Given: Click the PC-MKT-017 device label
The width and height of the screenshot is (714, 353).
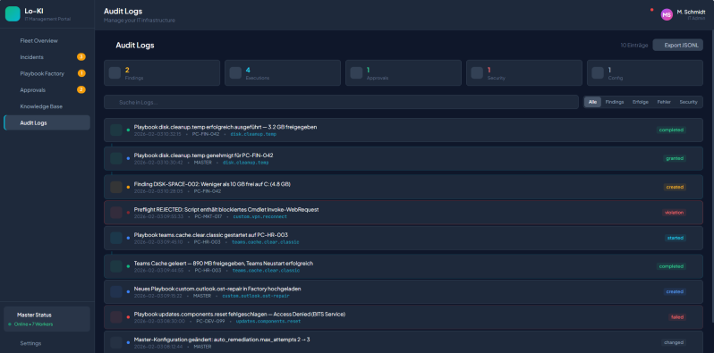Looking at the screenshot, I should point(208,216).
